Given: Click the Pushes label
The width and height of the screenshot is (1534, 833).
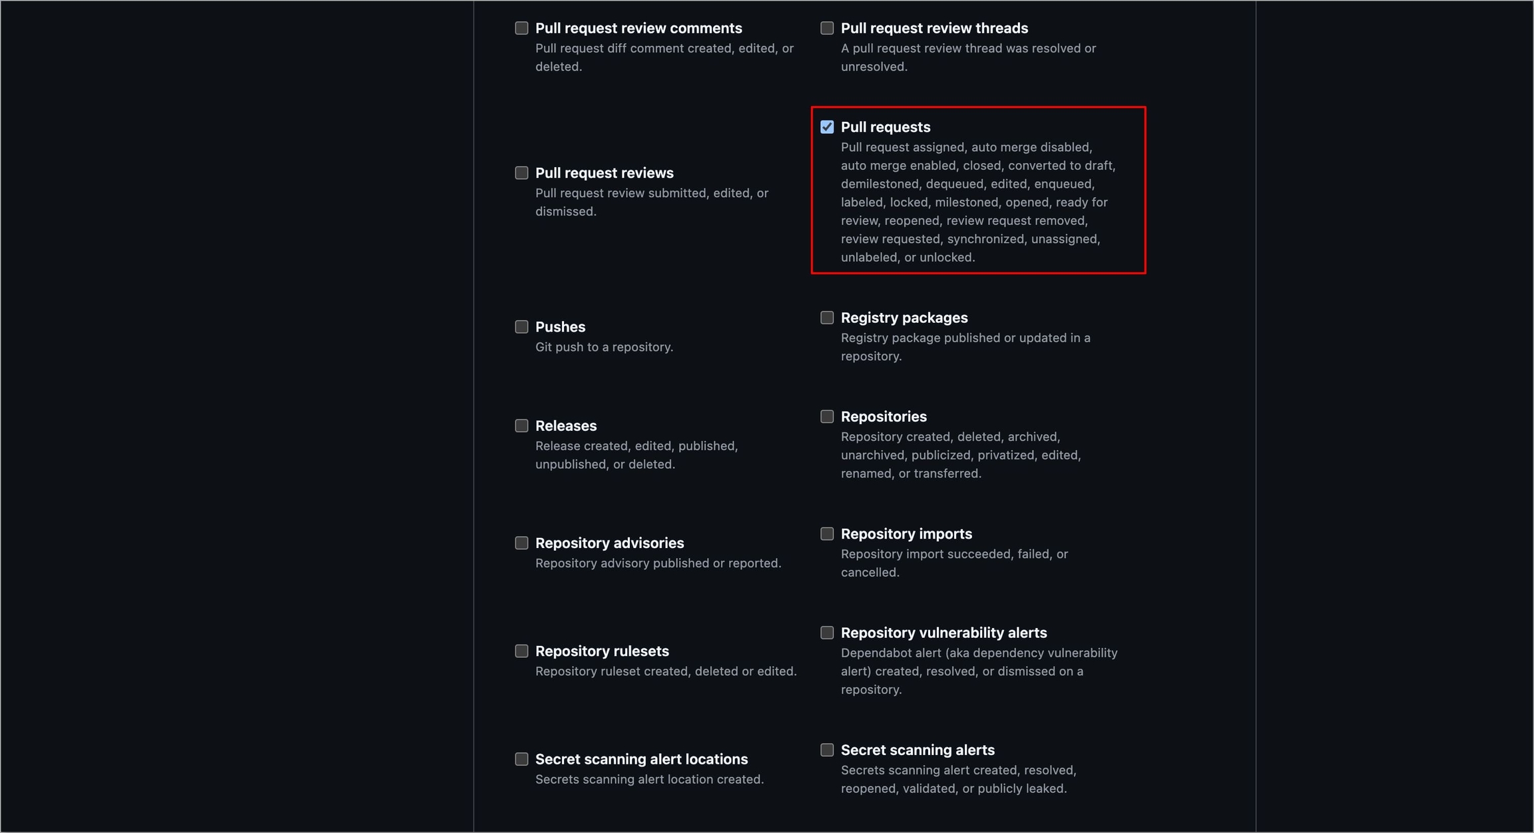Looking at the screenshot, I should (560, 327).
